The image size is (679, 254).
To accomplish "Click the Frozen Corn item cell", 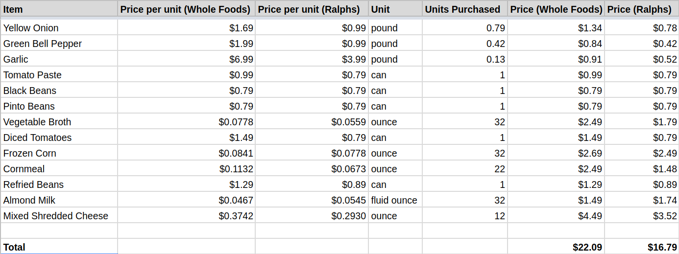I will [59, 153].
